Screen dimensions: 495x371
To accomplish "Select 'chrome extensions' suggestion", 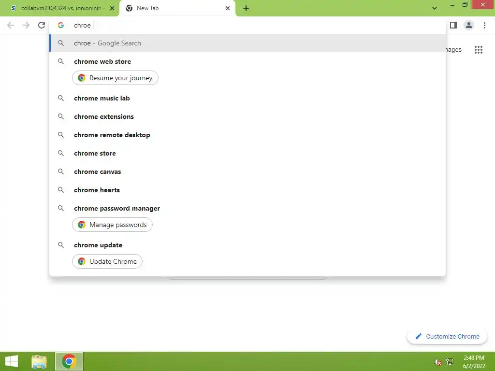I will (x=248, y=116).
